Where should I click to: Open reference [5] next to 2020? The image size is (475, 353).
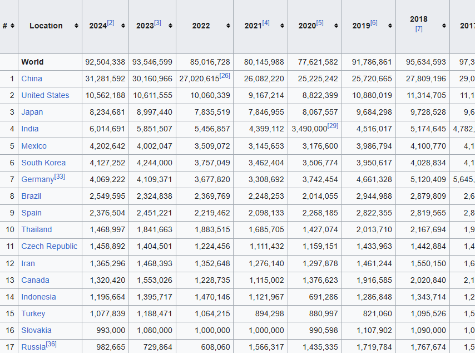point(320,23)
